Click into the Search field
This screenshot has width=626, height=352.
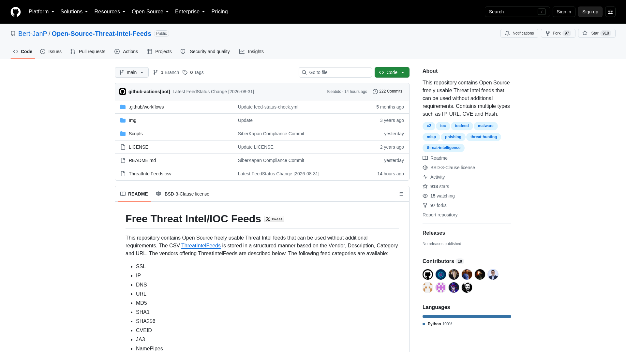[x=517, y=12]
